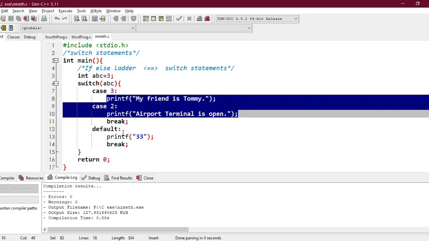Click 'Output Filename: F:\C exe\nineth.exe' log line

(93, 207)
